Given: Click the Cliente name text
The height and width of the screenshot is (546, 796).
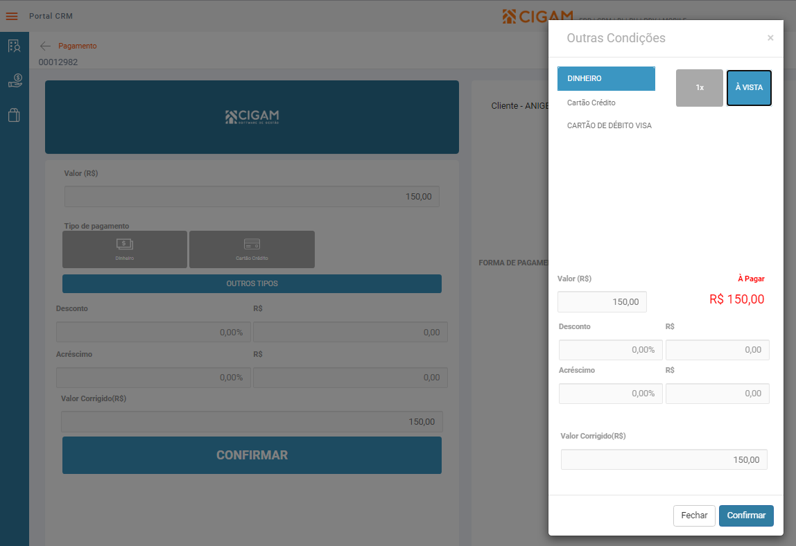Looking at the screenshot, I should pos(520,105).
